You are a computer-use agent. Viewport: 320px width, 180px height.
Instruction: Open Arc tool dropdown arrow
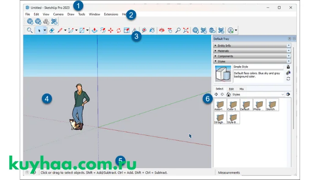click(76, 30)
